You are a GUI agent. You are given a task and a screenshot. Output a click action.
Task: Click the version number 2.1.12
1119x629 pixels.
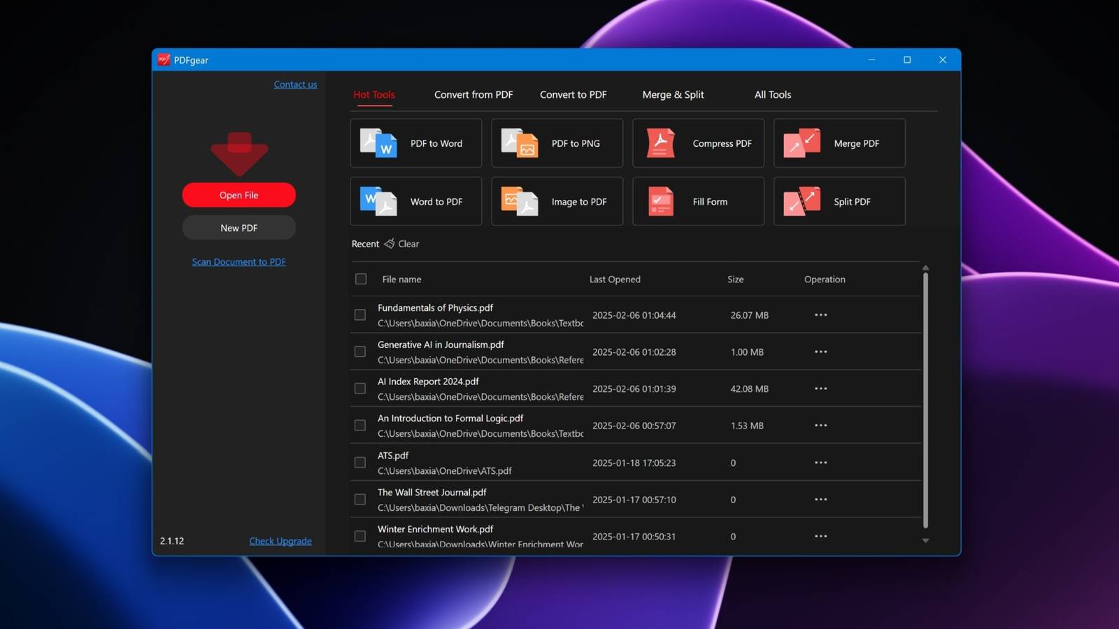[172, 541]
